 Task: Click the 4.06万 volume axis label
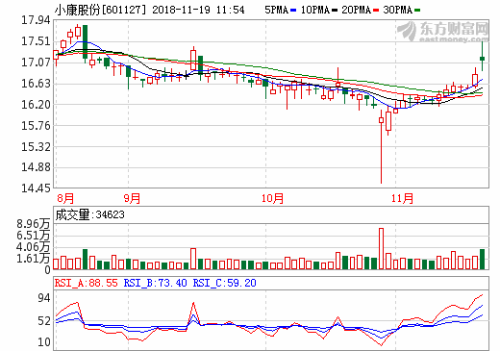point(34,247)
